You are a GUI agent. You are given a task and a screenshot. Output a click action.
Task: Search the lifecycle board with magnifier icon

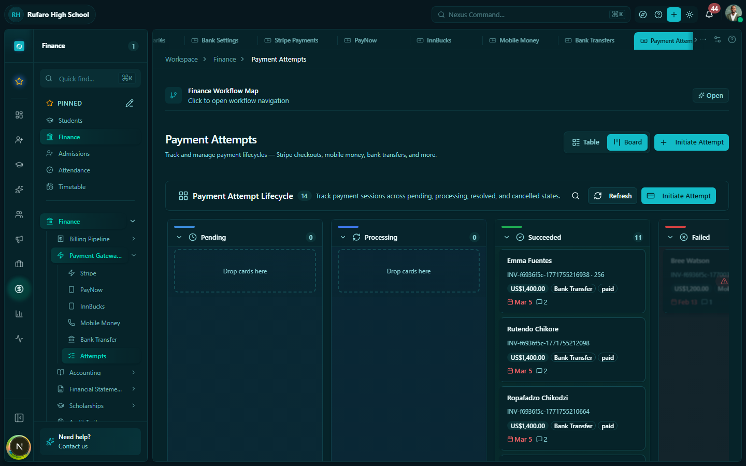pos(576,196)
